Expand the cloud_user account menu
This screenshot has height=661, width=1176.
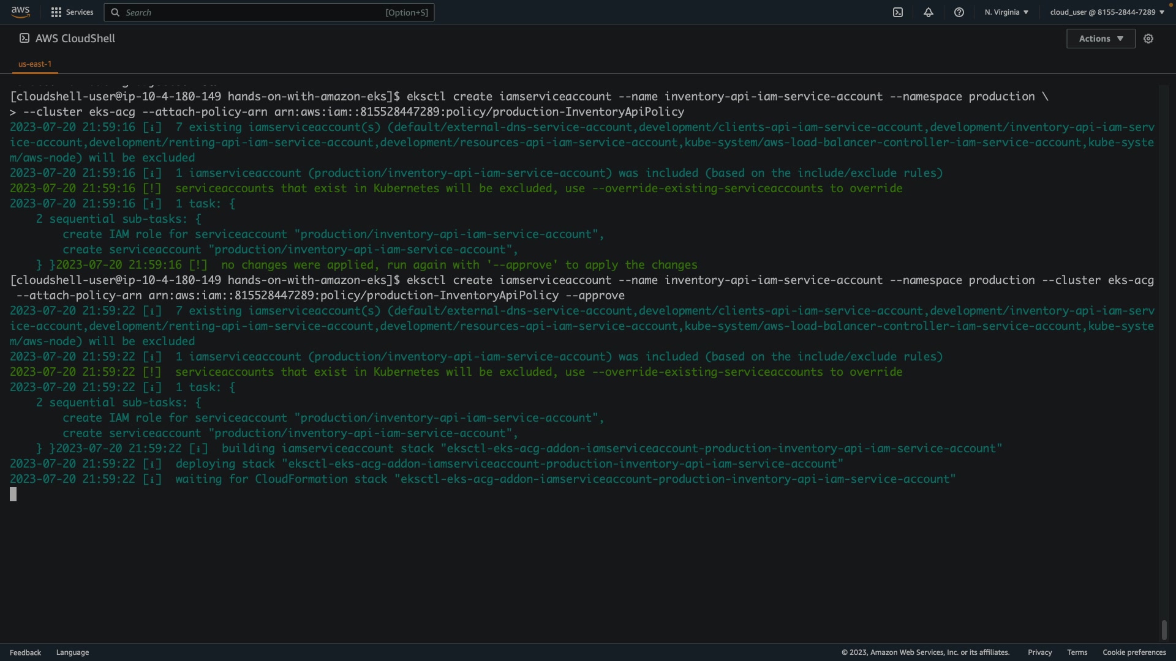click(x=1107, y=12)
